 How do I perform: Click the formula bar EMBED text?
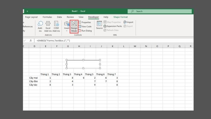point(53,40)
